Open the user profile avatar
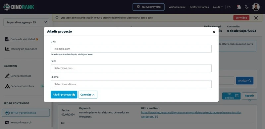The height and width of the screenshot is (129, 265). 256,7
